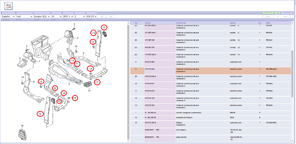Click the small empty box beside search
This screenshot has height=144, width=296.
click(291, 16)
